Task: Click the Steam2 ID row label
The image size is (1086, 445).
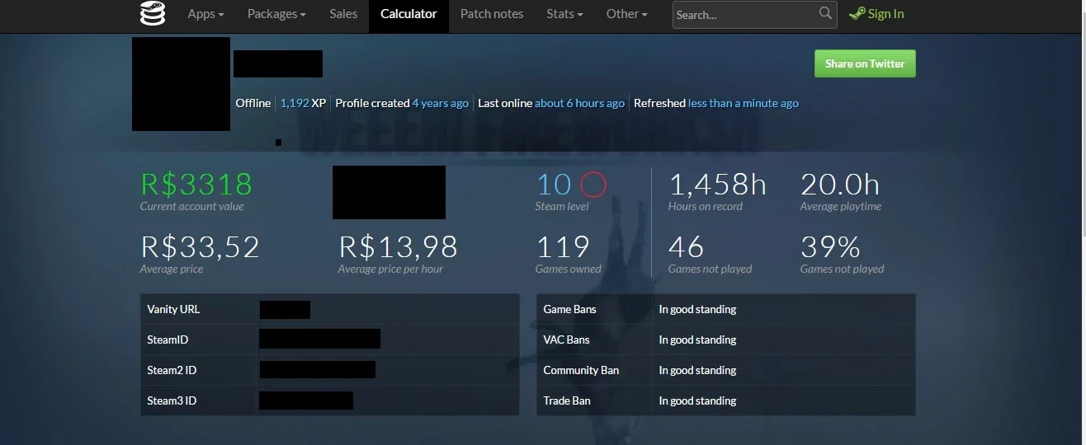Action: click(x=172, y=370)
